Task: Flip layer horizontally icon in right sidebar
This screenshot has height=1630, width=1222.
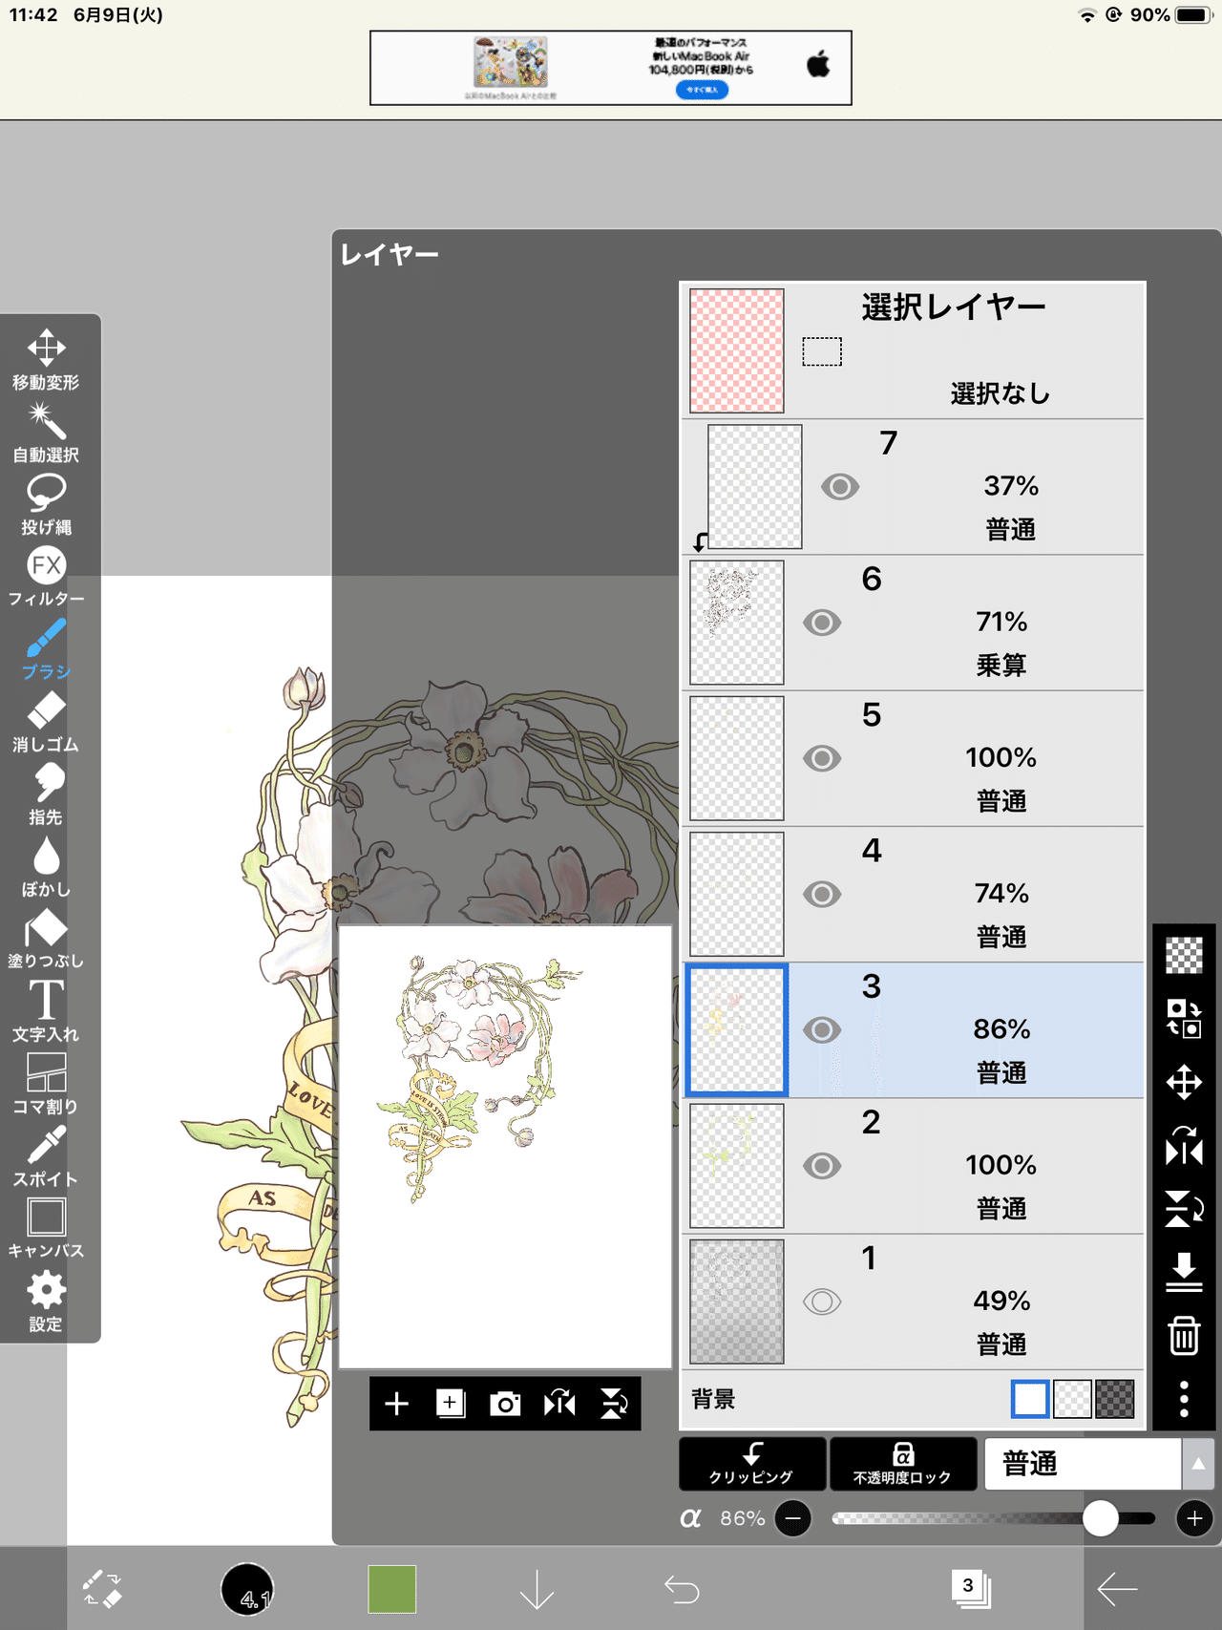Action: click(x=1184, y=1145)
